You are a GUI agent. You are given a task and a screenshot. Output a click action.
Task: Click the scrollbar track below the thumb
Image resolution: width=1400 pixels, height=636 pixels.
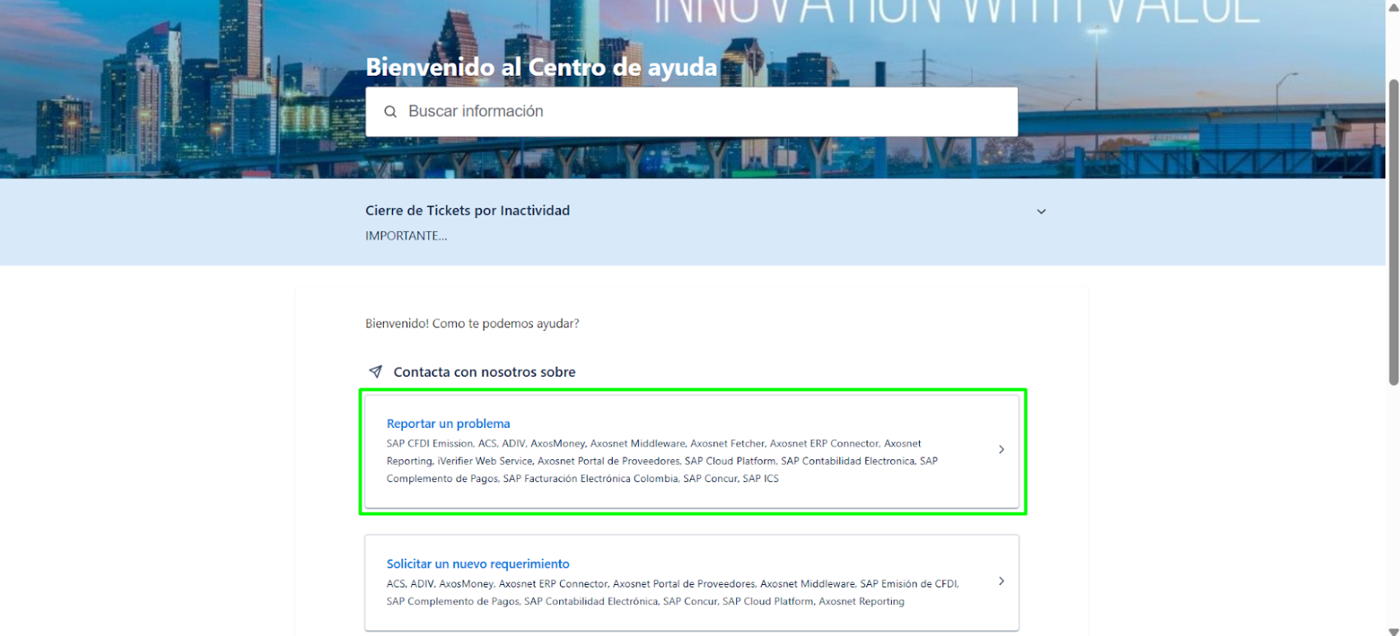click(1393, 510)
